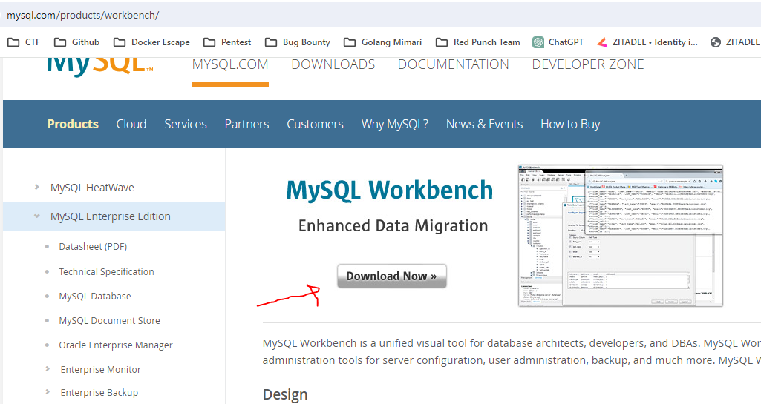Open the Technical Specification link
This screenshot has width=761, height=404.
pyautogui.click(x=106, y=272)
